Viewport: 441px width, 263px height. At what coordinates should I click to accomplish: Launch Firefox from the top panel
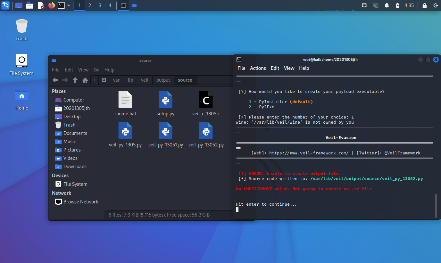point(52,5)
